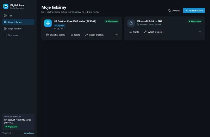Open Skenování from the sidebar
210x137 pixels.
[x=18, y=35]
